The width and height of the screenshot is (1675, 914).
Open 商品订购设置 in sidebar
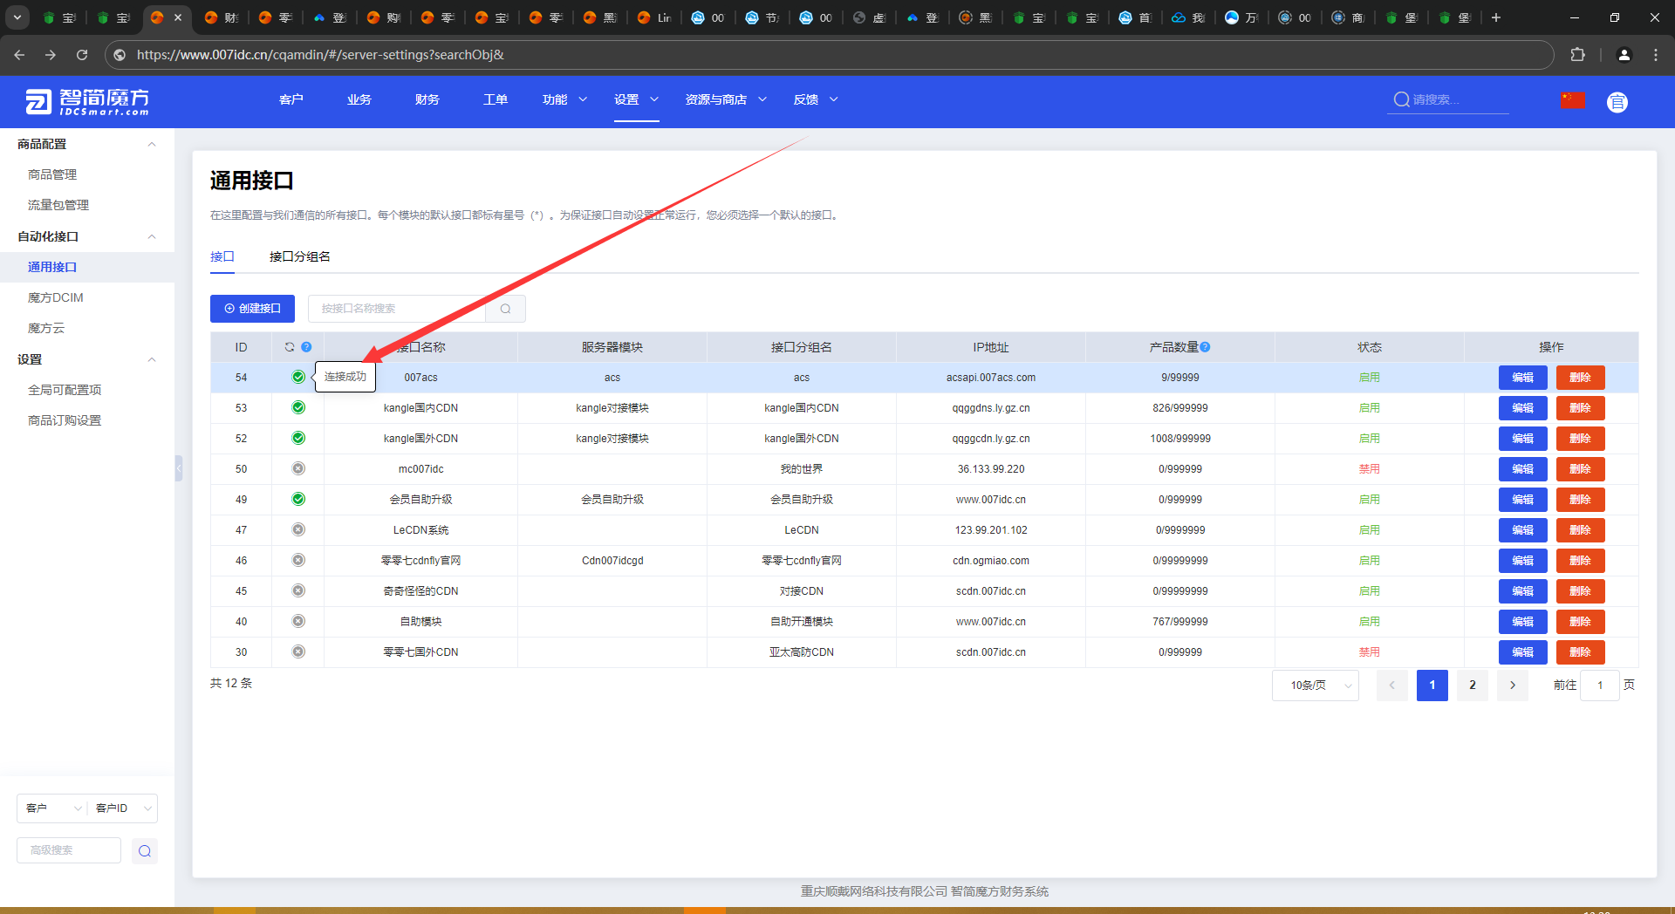click(65, 420)
